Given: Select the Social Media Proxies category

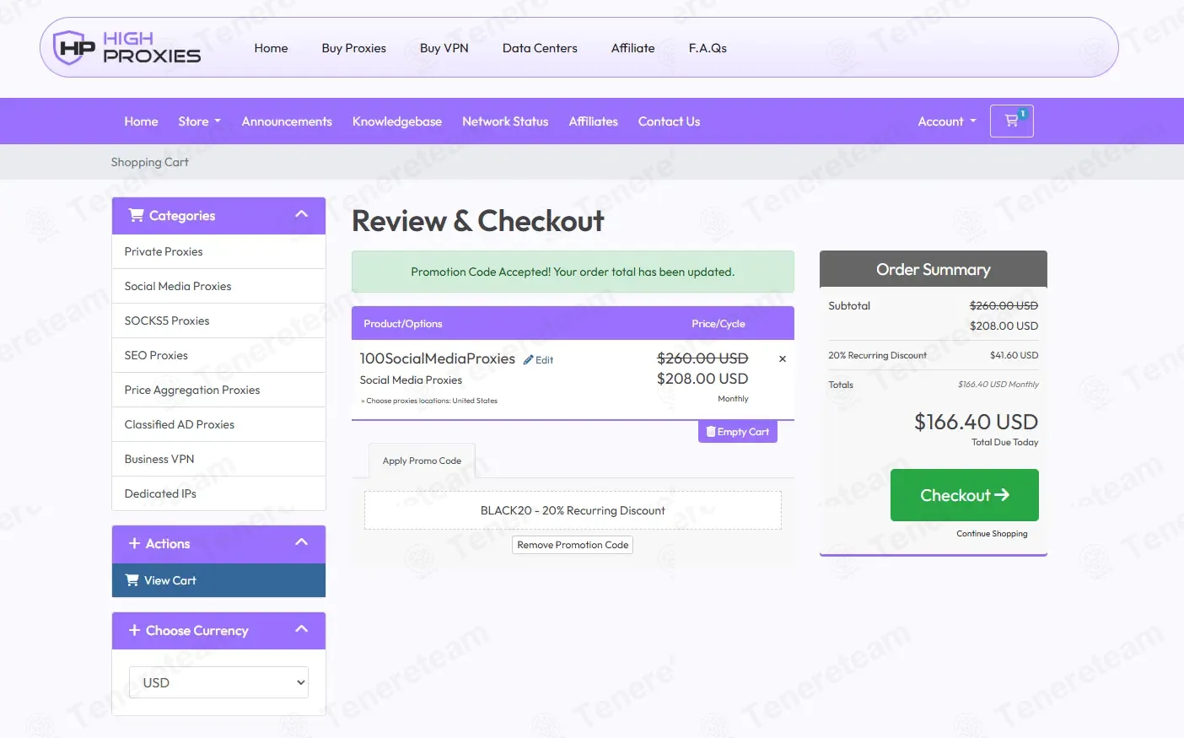Looking at the screenshot, I should click(x=218, y=286).
